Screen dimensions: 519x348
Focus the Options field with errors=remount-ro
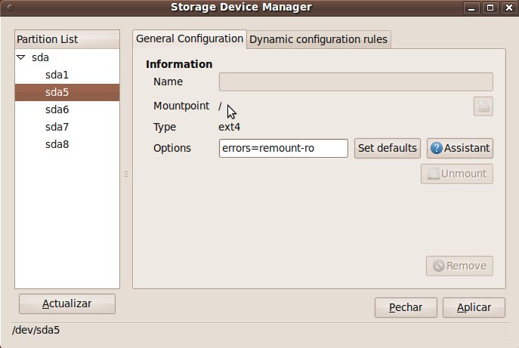click(283, 148)
